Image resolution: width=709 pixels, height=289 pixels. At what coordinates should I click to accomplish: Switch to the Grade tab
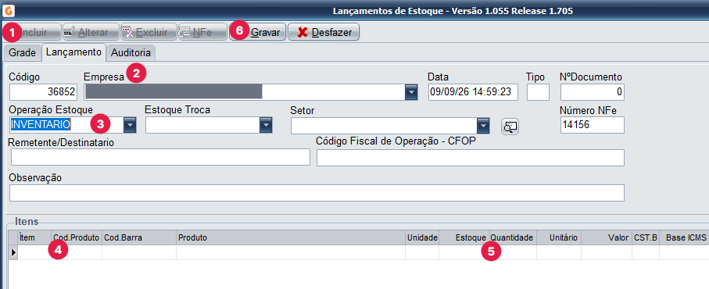pos(22,53)
